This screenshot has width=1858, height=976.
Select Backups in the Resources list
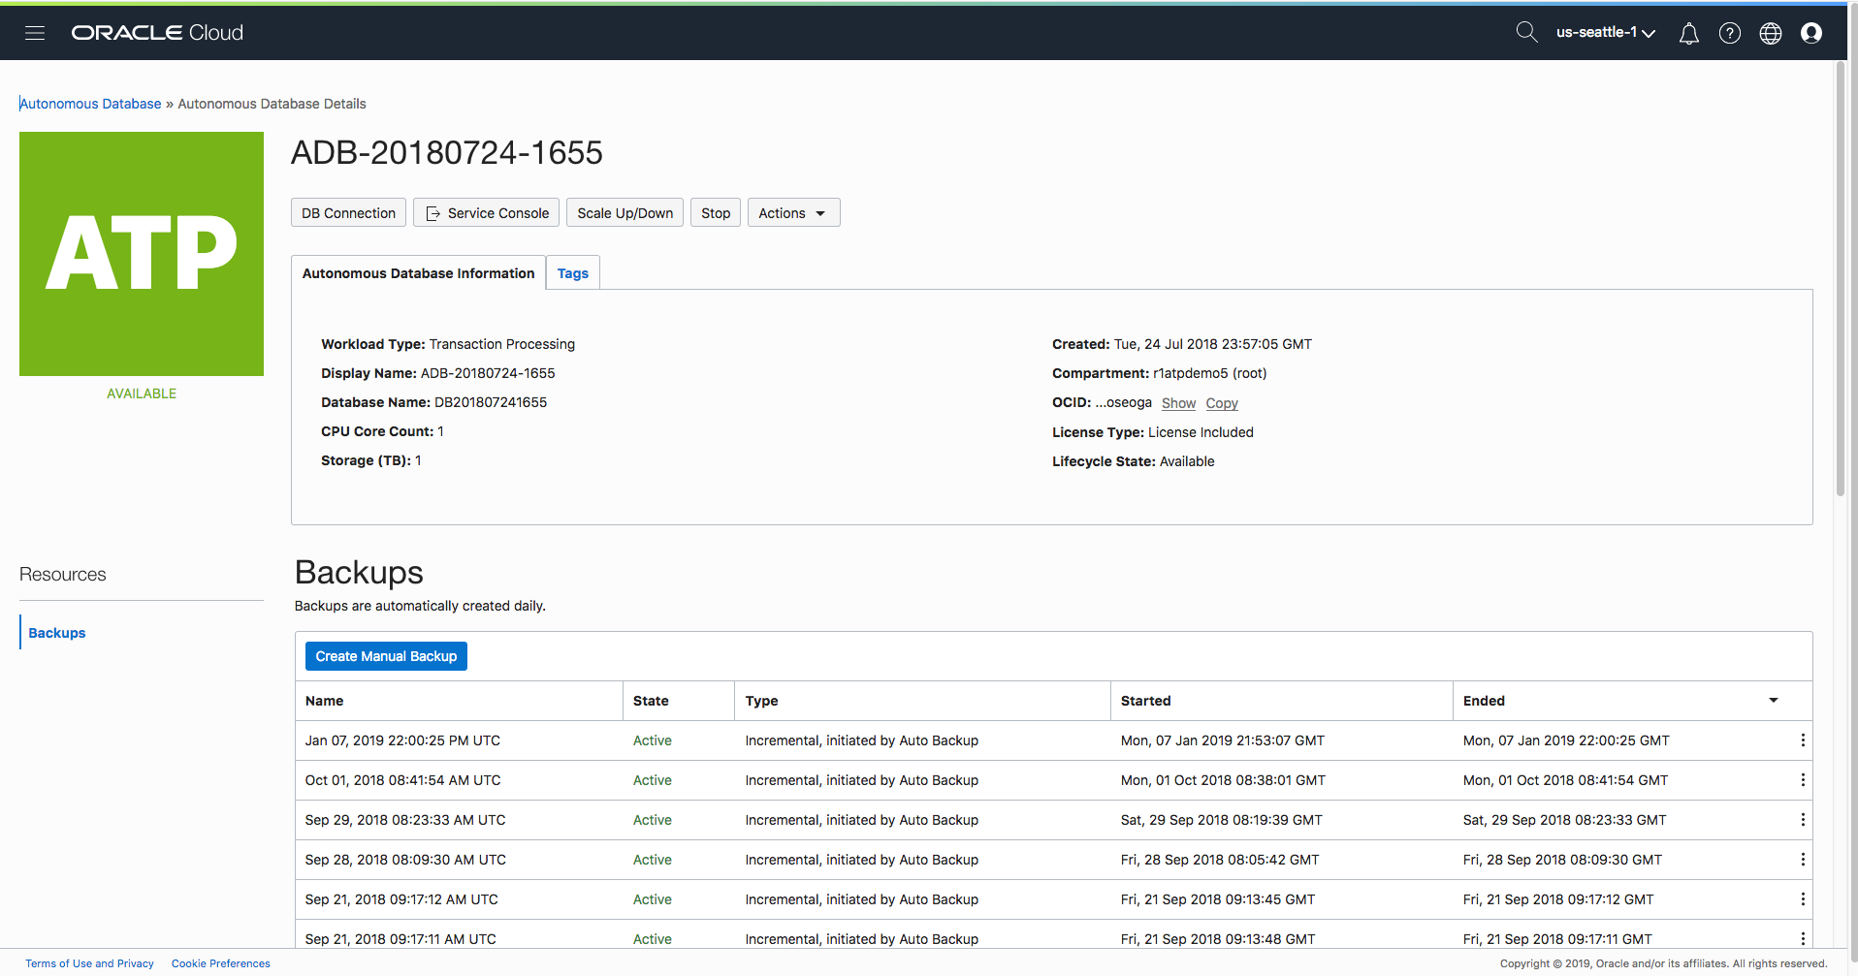click(x=57, y=633)
